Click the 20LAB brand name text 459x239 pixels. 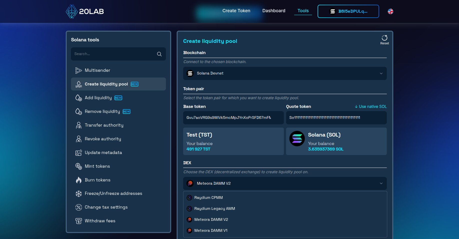[x=91, y=11]
